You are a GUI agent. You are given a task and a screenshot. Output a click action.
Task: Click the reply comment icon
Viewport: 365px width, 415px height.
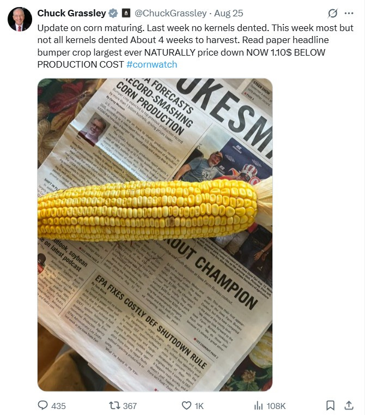pyautogui.click(x=42, y=406)
